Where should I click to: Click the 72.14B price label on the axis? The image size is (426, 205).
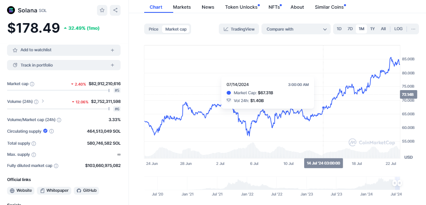coord(408,95)
